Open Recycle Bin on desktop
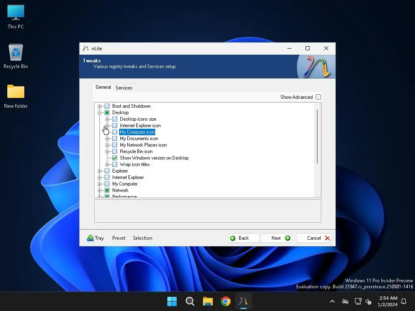415x311 pixels. (16, 56)
